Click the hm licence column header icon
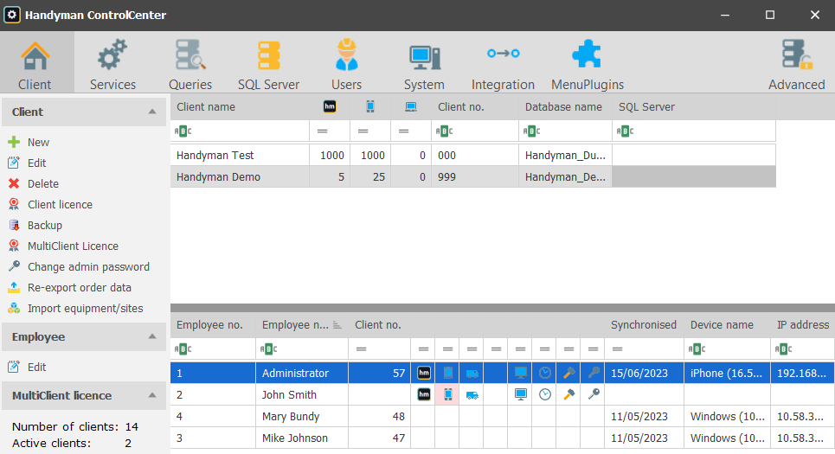835x454 pixels. 330,106
